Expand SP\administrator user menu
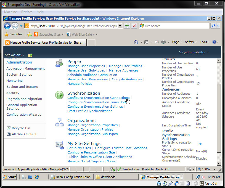This screenshot has width=225, height=188. tap(194, 52)
